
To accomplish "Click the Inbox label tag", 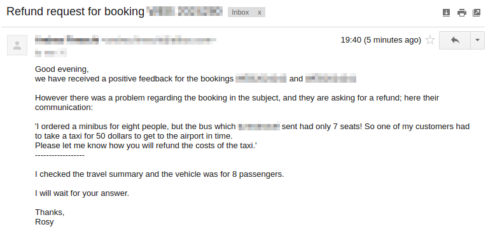I will pyautogui.click(x=241, y=13).
